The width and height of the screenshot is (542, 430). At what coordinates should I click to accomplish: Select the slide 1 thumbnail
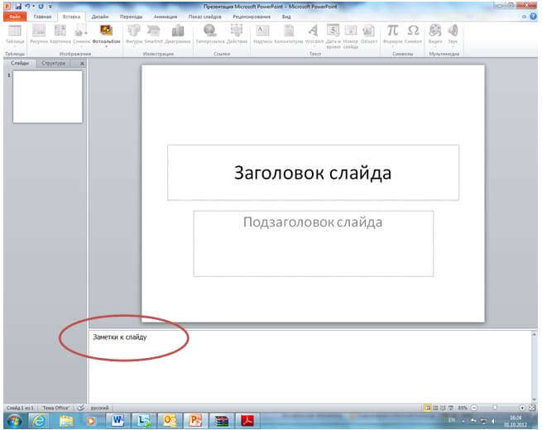pos(47,97)
